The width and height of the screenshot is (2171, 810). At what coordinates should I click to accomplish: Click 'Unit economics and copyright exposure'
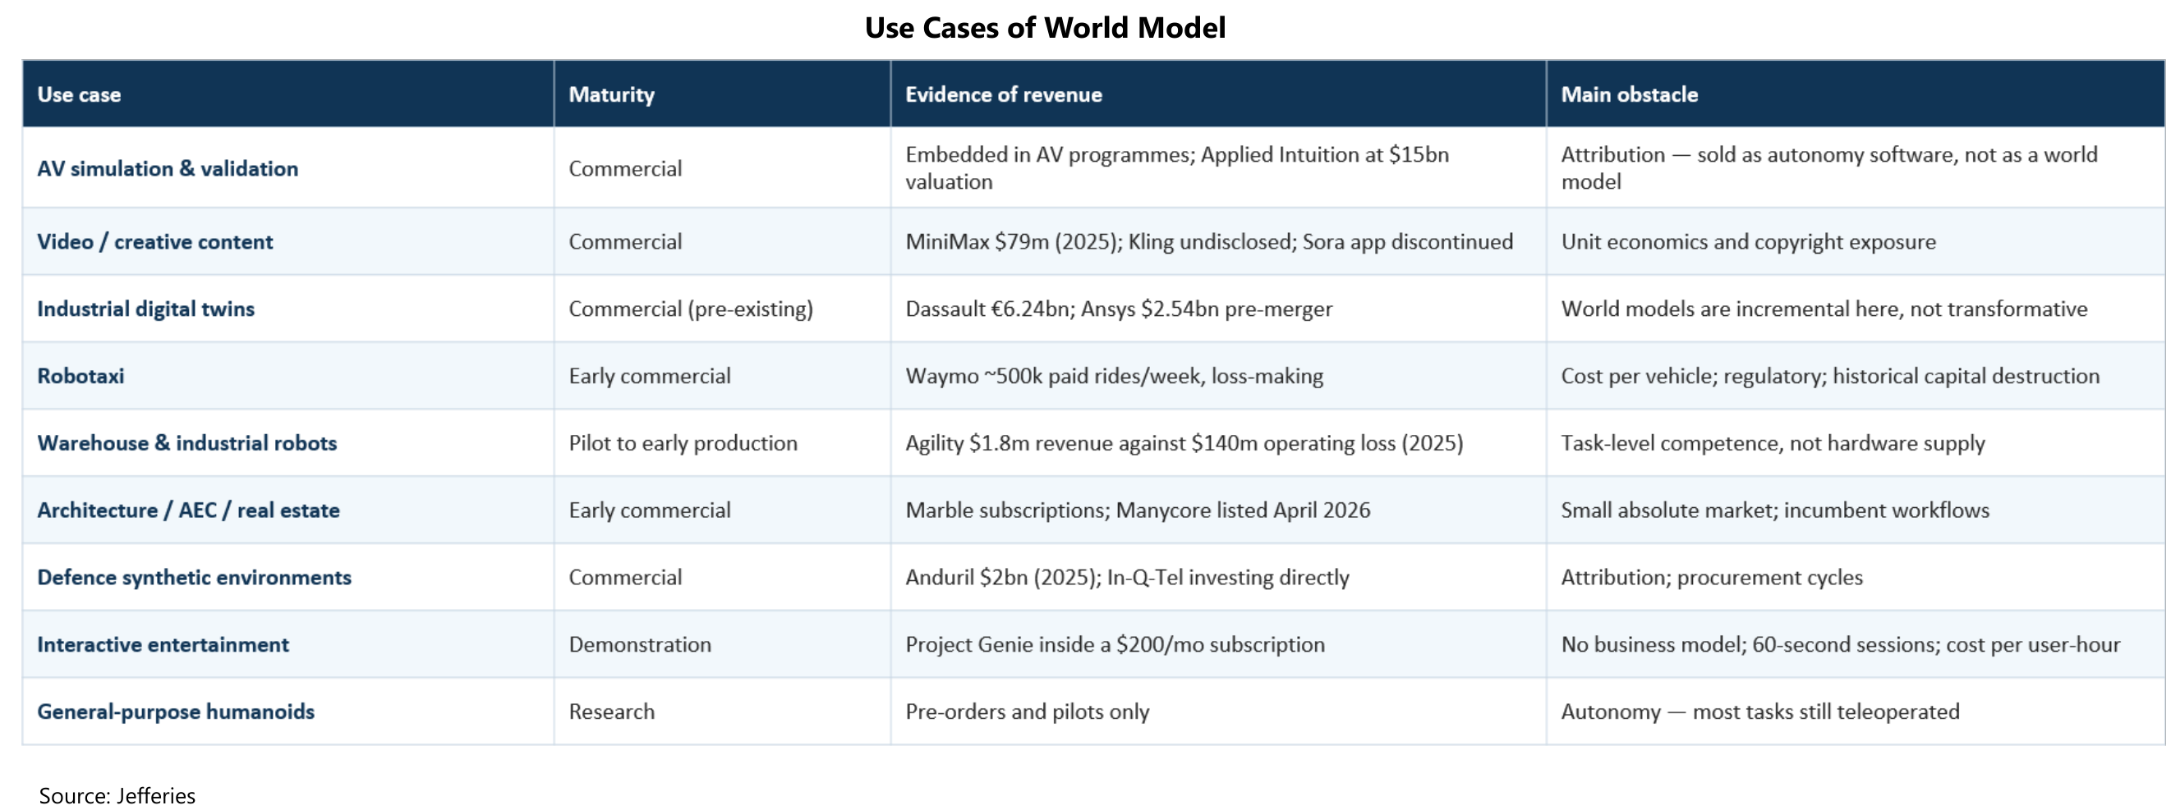click(1749, 241)
